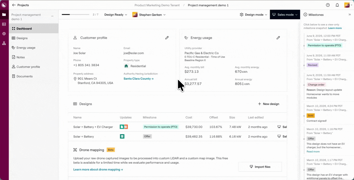Open the help question mark icon

(x=328, y=5)
